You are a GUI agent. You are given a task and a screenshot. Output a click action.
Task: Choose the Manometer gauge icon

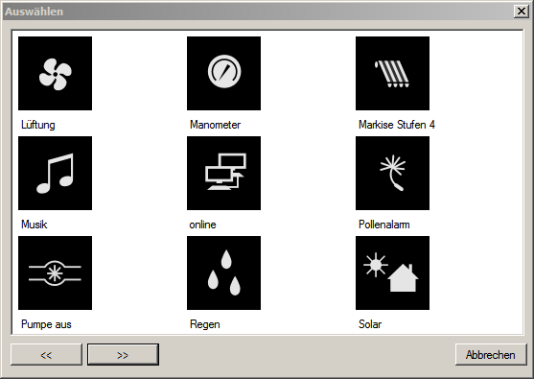pyautogui.click(x=223, y=73)
